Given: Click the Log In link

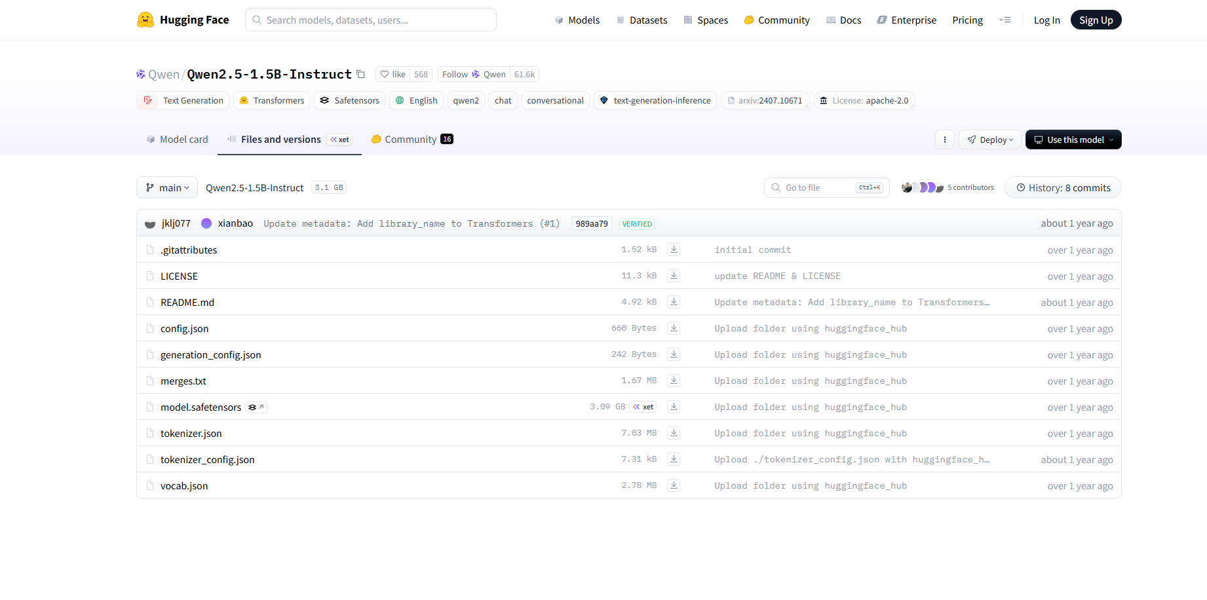Looking at the screenshot, I should pyautogui.click(x=1046, y=20).
